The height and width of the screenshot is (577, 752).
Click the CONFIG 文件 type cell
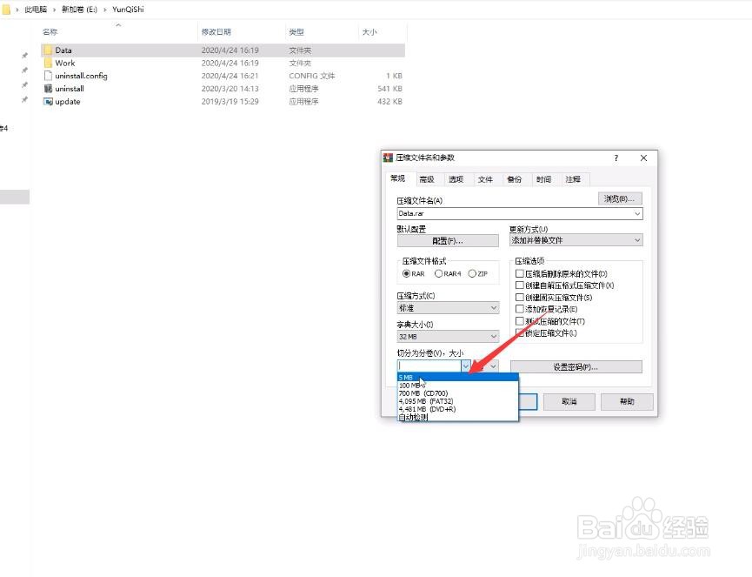pyautogui.click(x=312, y=76)
